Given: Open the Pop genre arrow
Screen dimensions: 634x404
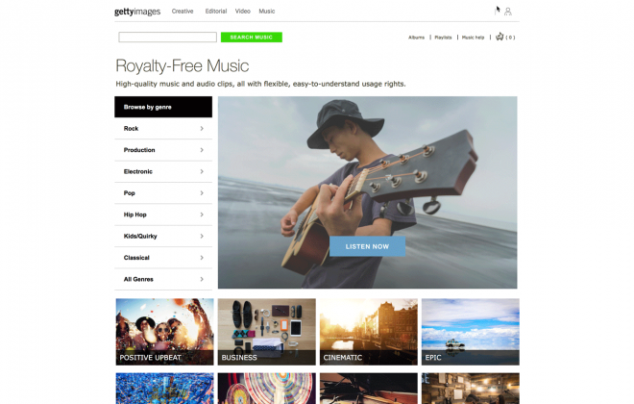Looking at the screenshot, I should click(x=202, y=192).
